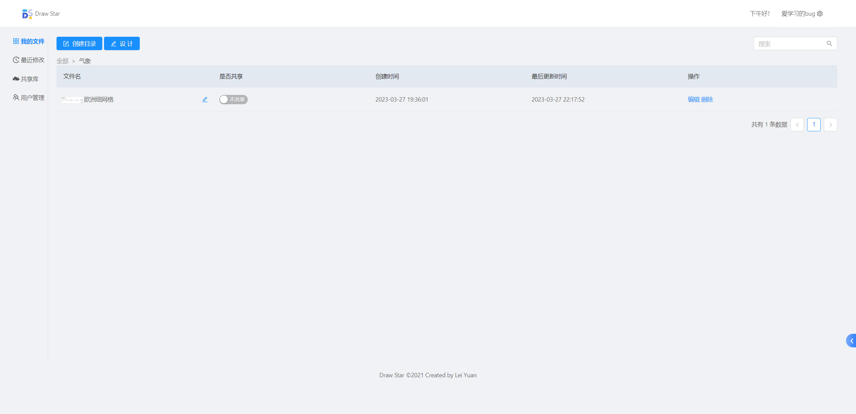This screenshot has height=414, width=856.
Task: Click the Draw Star title text
Action: click(x=47, y=14)
